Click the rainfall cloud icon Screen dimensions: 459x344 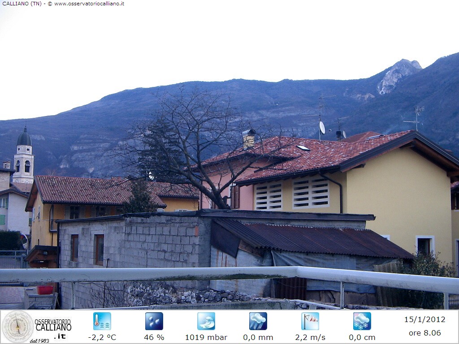pos(258,321)
